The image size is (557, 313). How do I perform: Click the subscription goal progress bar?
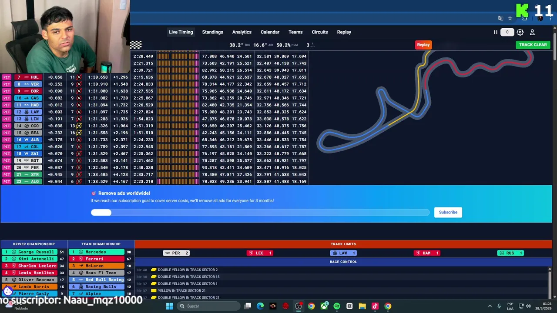[260, 212]
